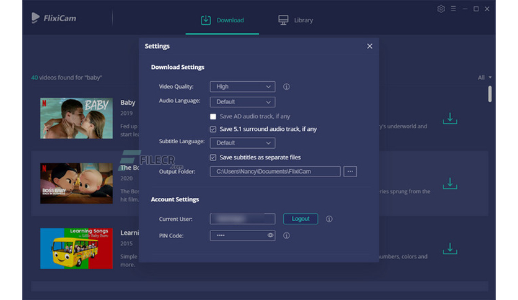The height and width of the screenshot is (300, 518).
Task: Maximize the FlixiCam window
Action: click(476, 9)
